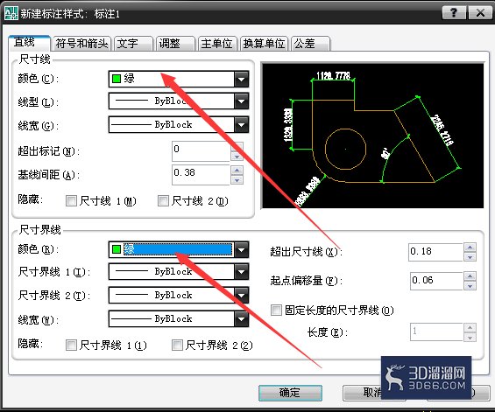Image resolution: width=495 pixels, height=412 pixels.
Task: Click the 基线间距(A) field showing 0.38
Action: click(201, 175)
